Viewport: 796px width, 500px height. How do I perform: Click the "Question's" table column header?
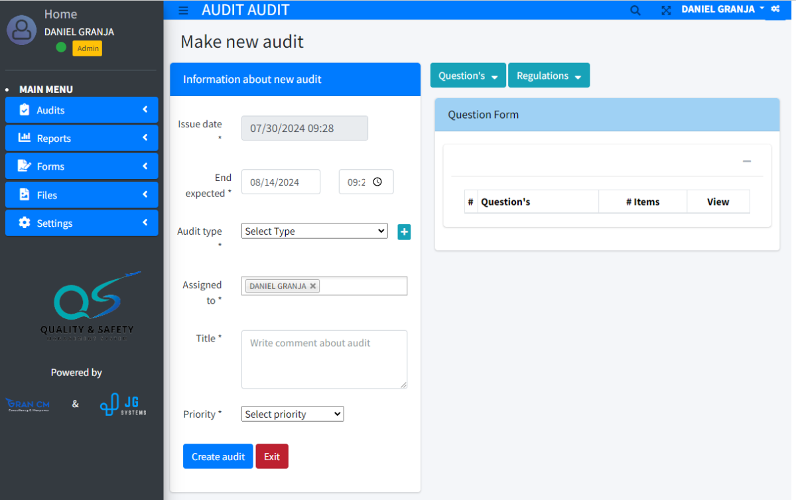pos(538,202)
